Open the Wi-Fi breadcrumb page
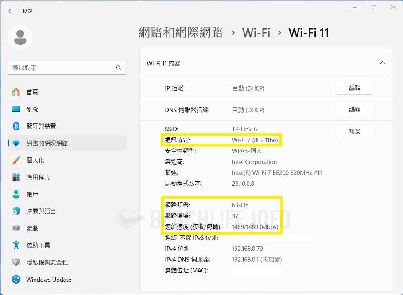Viewport: 403px width, 295px height. click(x=256, y=32)
